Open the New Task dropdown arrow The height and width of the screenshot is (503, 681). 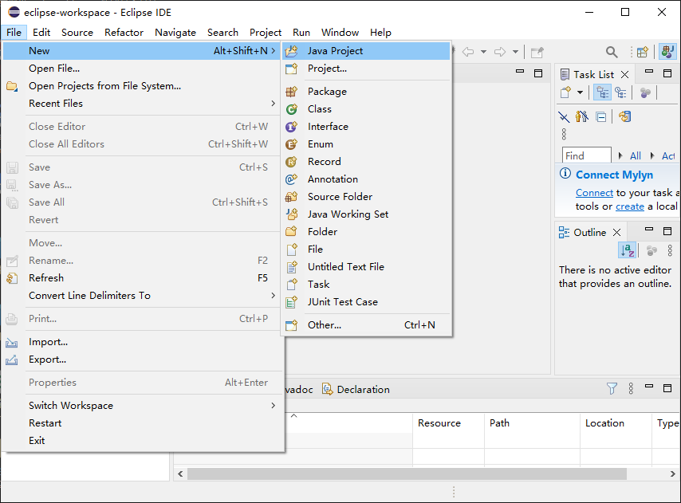580,92
